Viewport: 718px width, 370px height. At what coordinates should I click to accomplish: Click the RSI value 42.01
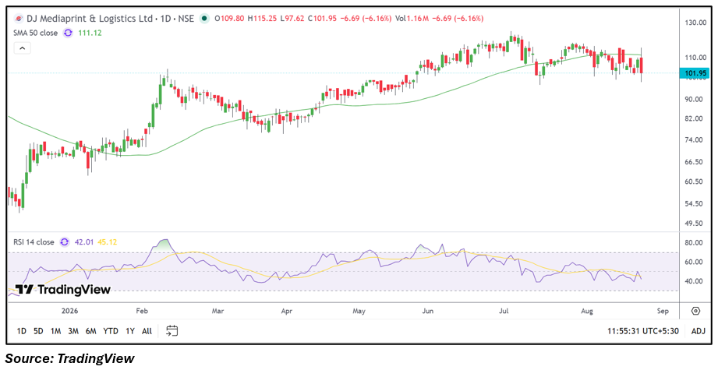83,242
